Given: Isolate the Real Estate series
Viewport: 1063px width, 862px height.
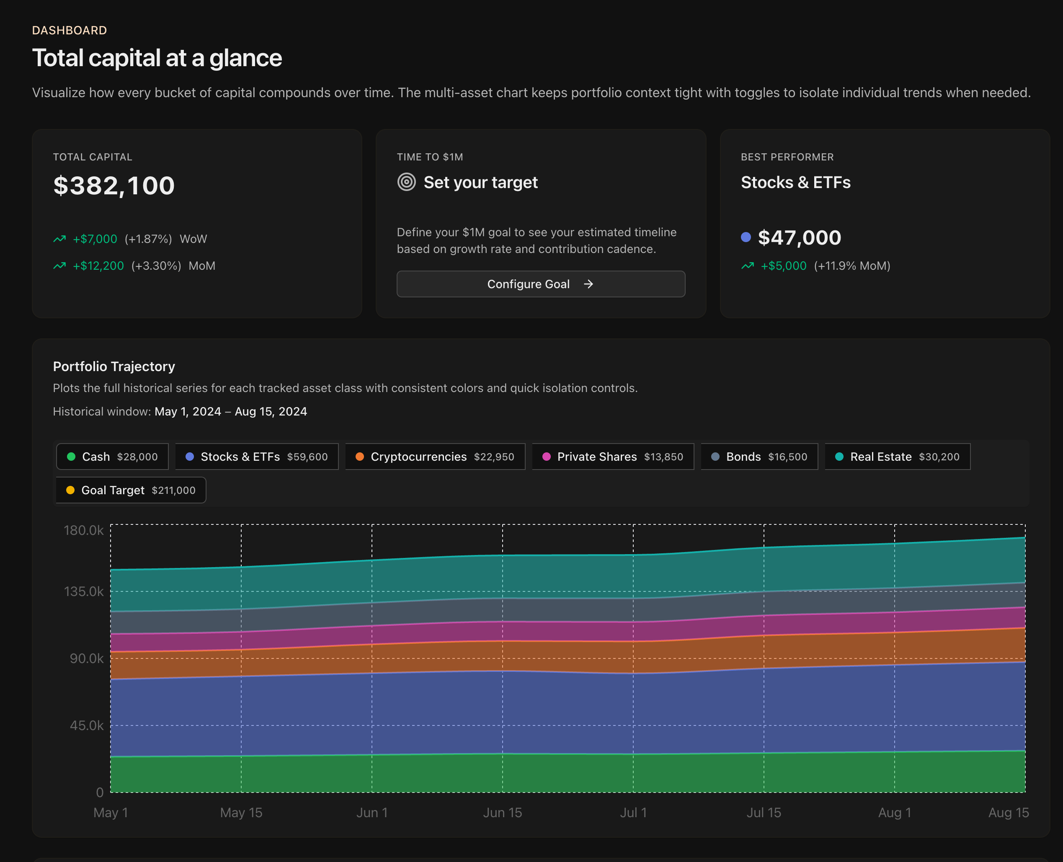Looking at the screenshot, I should coord(897,456).
